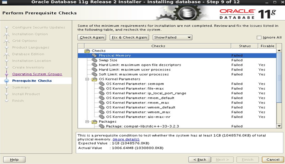This screenshot has height=164, width=285.
Task: Click gear icon for file-max kernel parameter
Action: 102,88
